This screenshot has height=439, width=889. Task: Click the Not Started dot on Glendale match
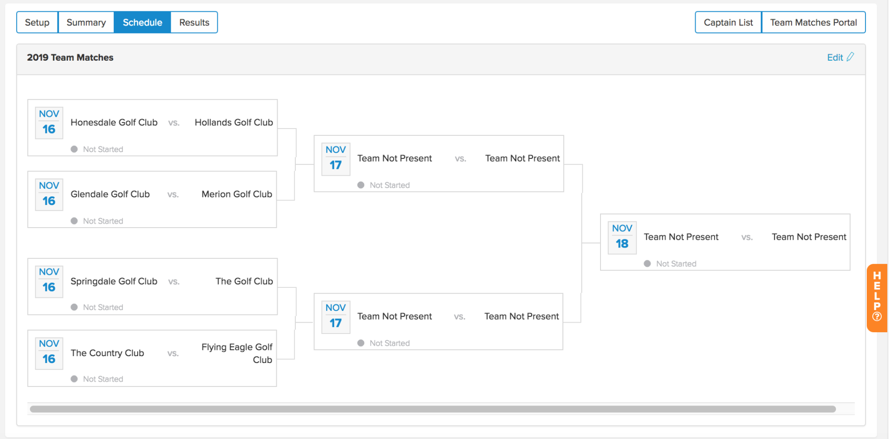75,221
